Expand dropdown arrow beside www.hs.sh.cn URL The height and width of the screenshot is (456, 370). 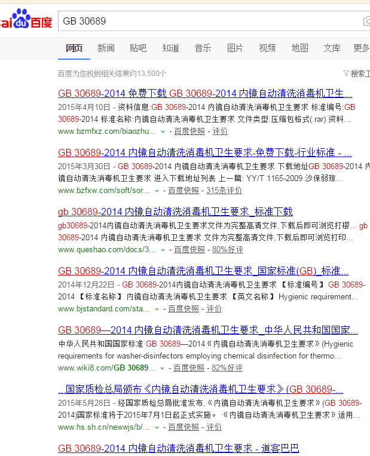[x=157, y=428]
